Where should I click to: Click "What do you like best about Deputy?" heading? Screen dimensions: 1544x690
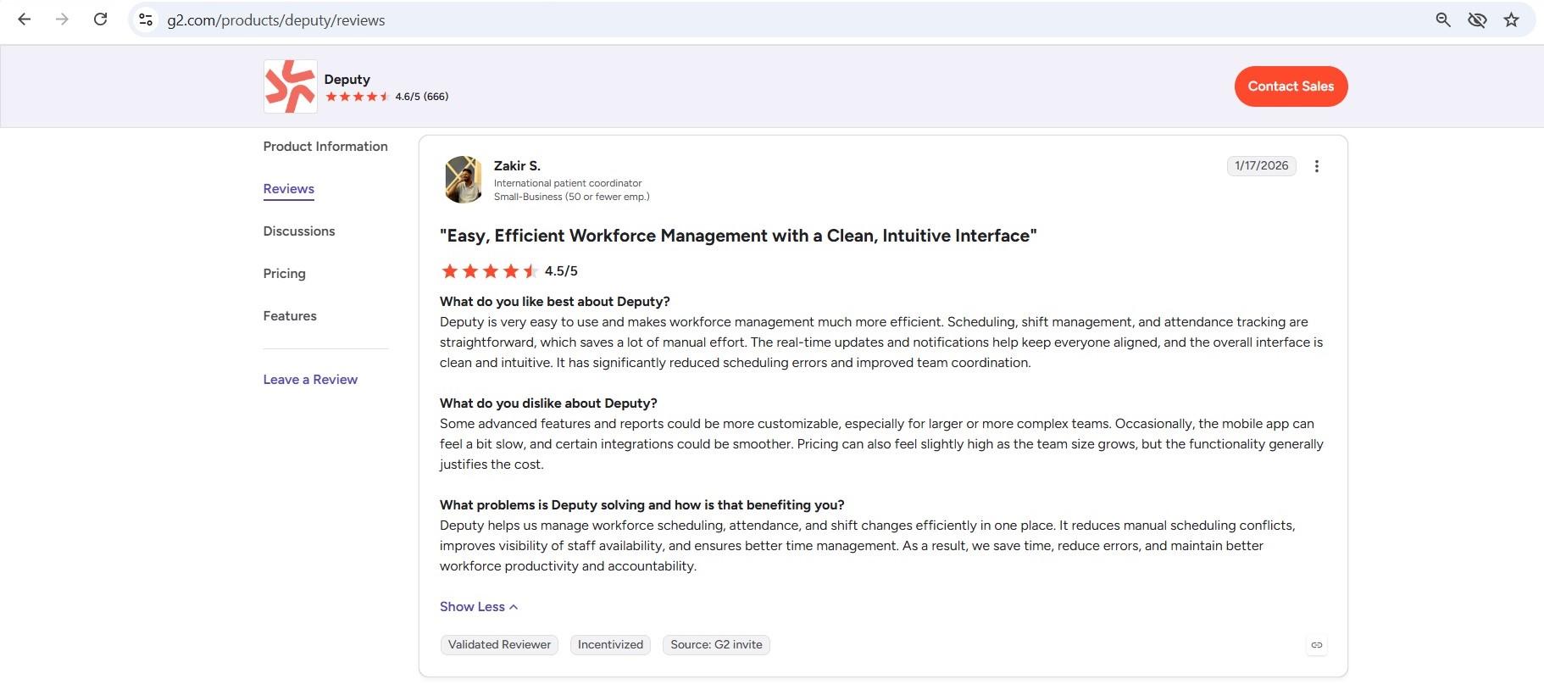pyautogui.click(x=555, y=302)
